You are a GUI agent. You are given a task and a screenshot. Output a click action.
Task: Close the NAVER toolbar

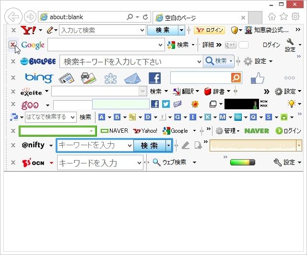tap(13, 131)
